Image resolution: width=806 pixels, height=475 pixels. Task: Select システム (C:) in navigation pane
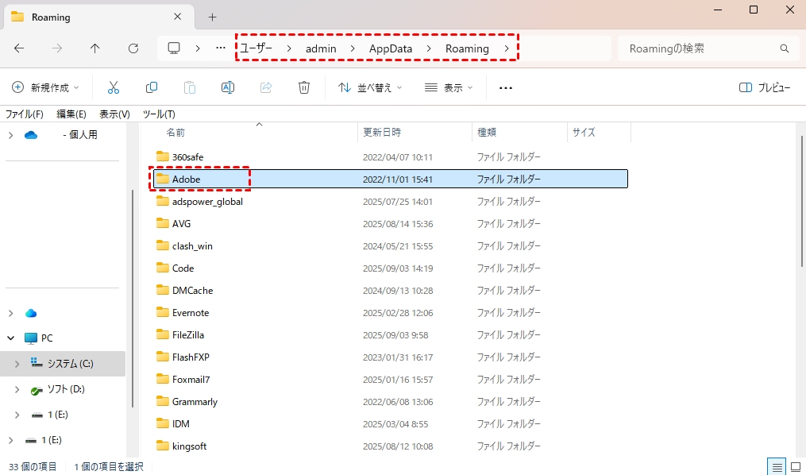point(63,364)
